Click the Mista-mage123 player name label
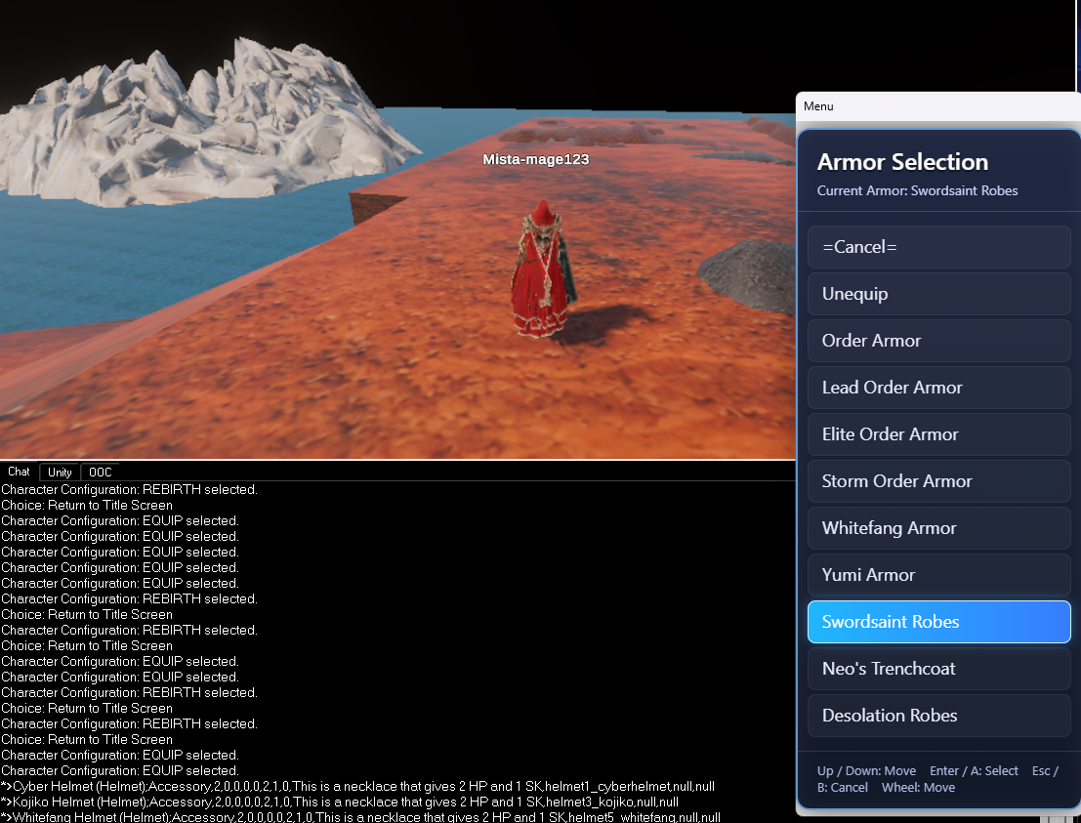 (536, 159)
